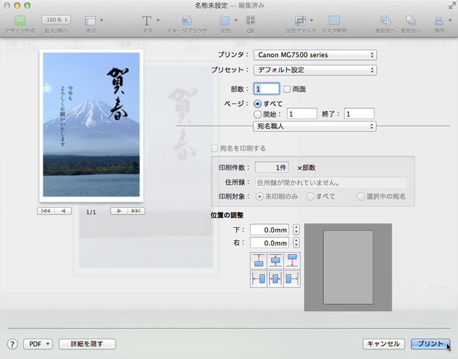Open the プリセット デフォルト設定 dropdown

point(315,70)
